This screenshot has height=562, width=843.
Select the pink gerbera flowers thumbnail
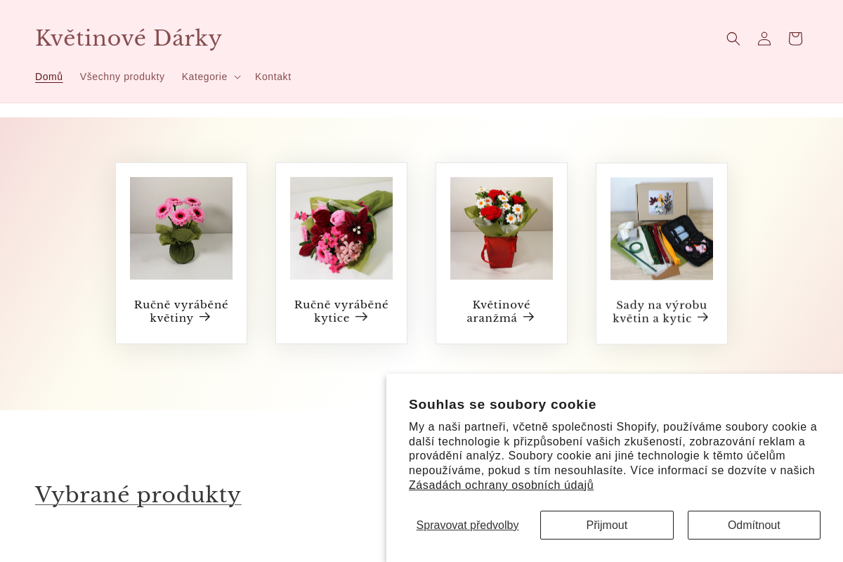click(181, 228)
